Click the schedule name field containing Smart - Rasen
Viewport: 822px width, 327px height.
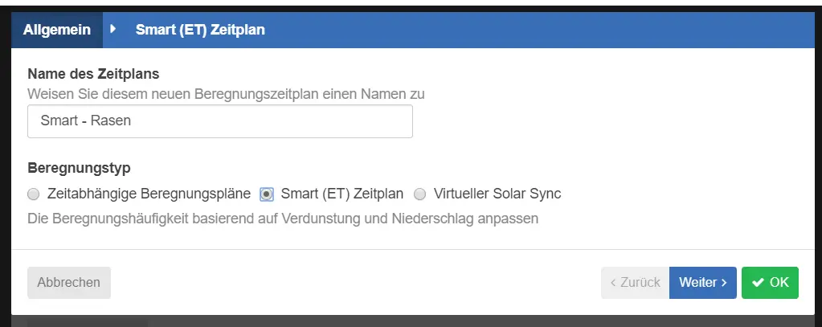[x=219, y=121]
